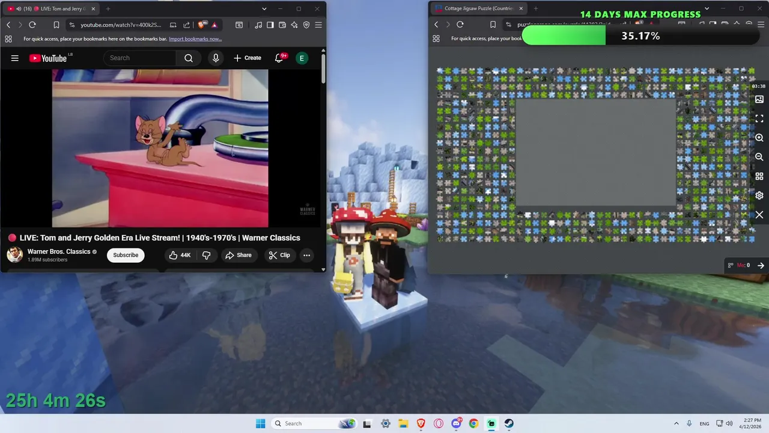Screen dimensions: 769x433
Task: Open the browser main menu in YouTube window
Action: click(x=318, y=25)
